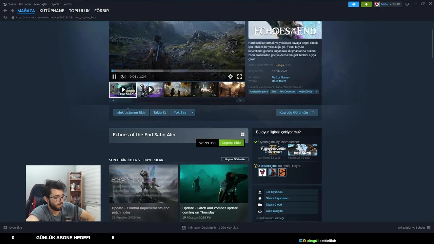The height and width of the screenshot is (244, 434).
Task: Open Defiance similar game thumbnail
Action: click(x=302, y=150)
